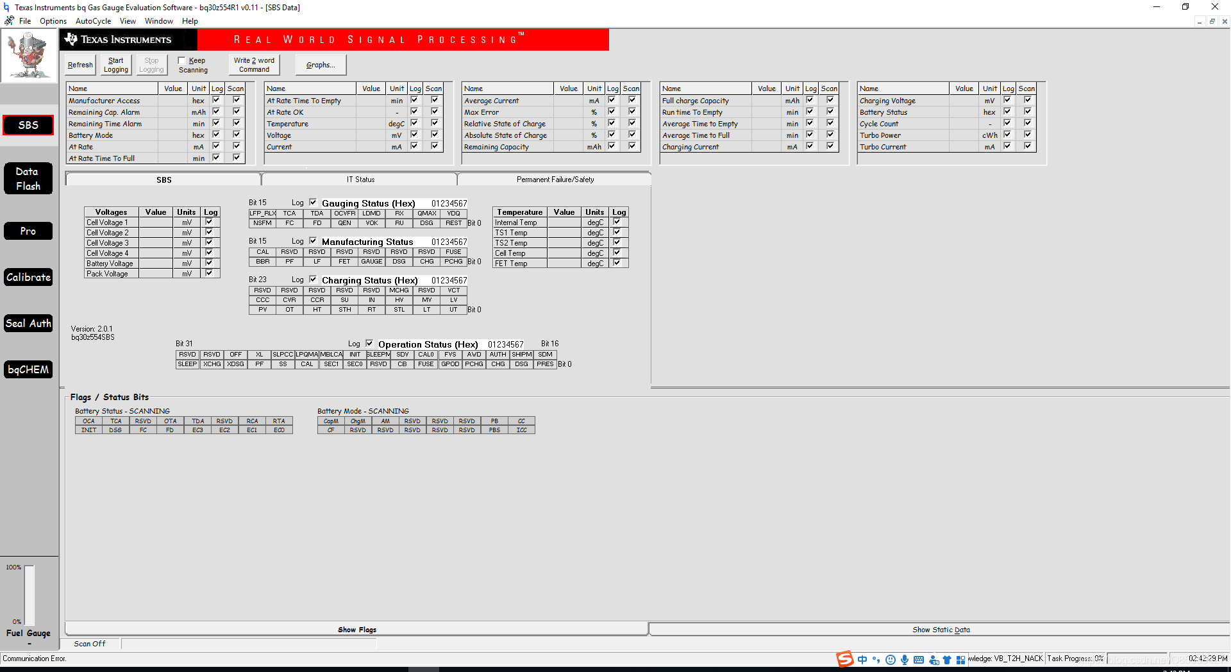Uncheck Log for Cell Voltage 1

209,222
